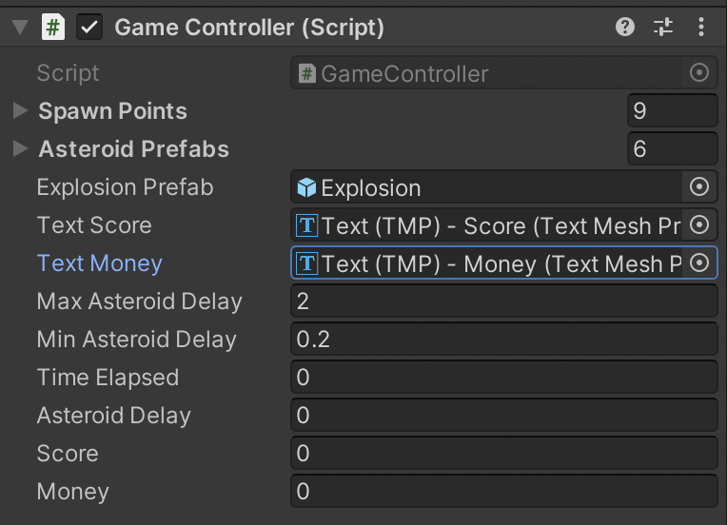Open the component presets slider icon
727x525 pixels.
click(663, 28)
